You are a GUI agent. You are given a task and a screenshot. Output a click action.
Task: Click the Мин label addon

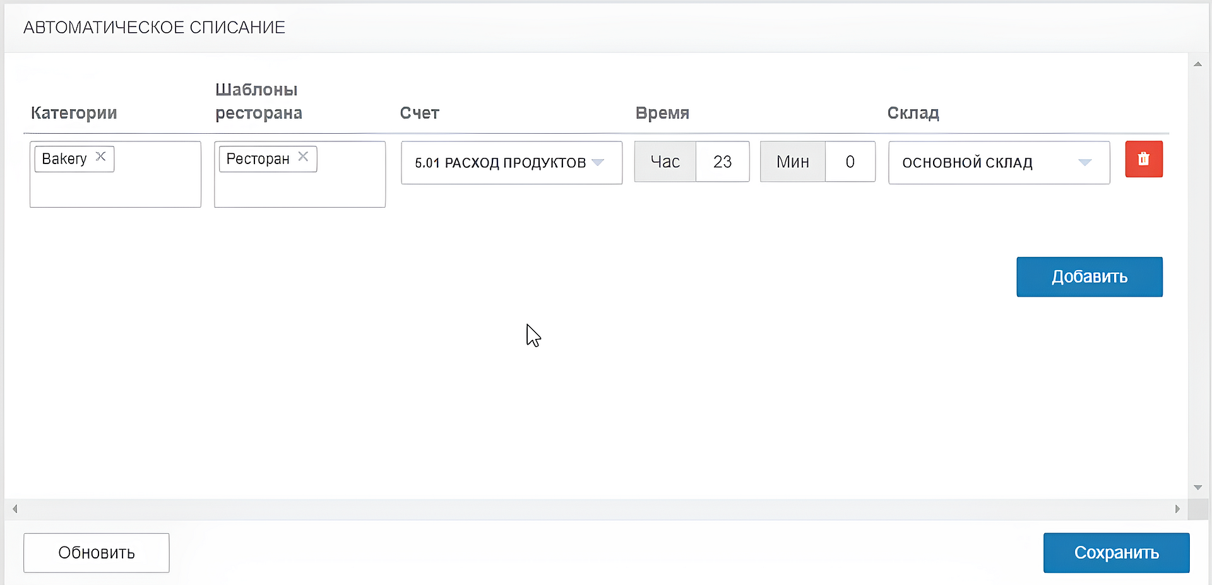792,162
